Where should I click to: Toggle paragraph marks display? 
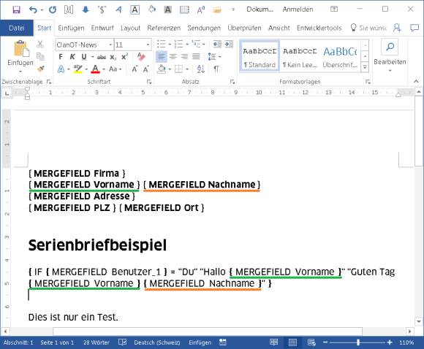[x=216, y=69]
